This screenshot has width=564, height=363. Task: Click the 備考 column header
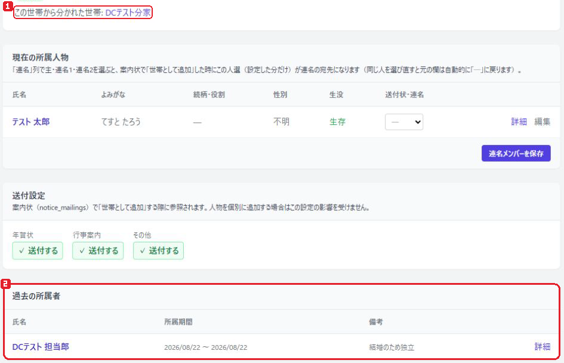coord(376,322)
